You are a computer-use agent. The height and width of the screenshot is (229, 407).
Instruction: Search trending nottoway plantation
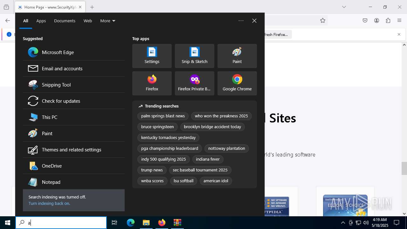tap(227, 149)
